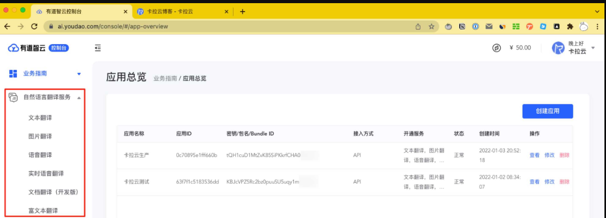Click app name 卡拉云生产
This screenshot has width=606, height=218.
[136, 155]
